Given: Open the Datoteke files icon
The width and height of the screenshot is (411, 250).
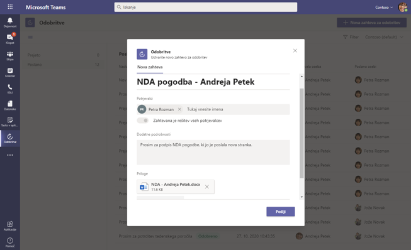Looking at the screenshot, I should 10,105.
